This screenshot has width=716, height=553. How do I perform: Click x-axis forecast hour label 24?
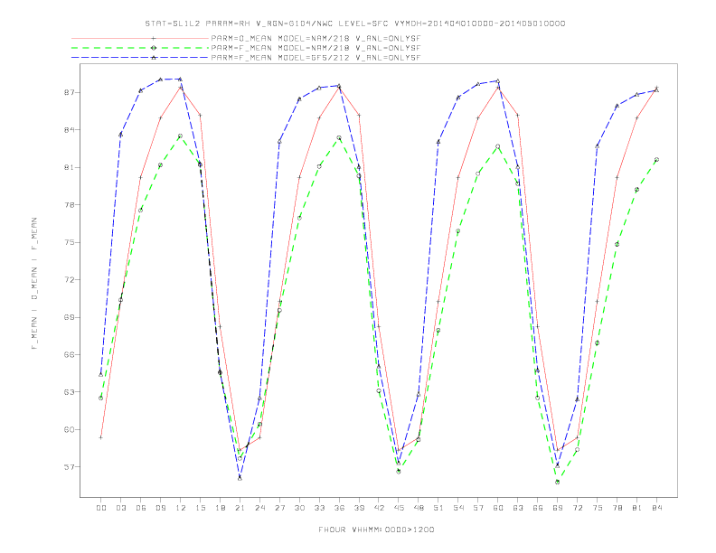click(259, 508)
